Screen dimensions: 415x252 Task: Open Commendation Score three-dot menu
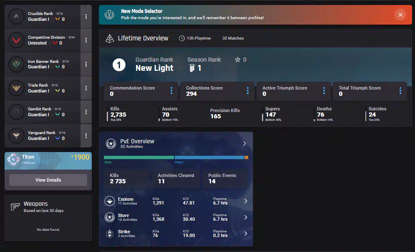(171, 91)
